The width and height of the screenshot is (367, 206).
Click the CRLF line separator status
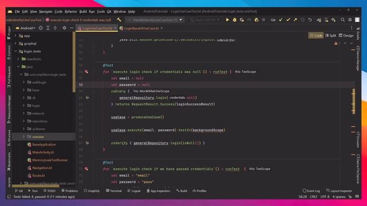click(x=314, y=197)
